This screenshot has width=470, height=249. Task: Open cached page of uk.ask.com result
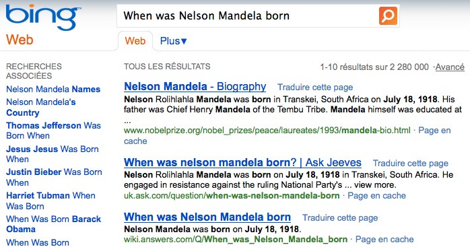(x=376, y=196)
